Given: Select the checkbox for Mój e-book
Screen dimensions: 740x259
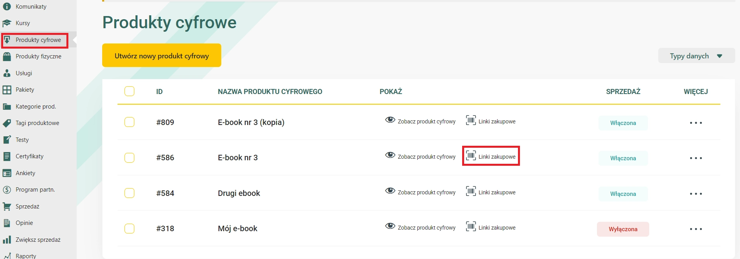Looking at the screenshot, I should 129,228.
